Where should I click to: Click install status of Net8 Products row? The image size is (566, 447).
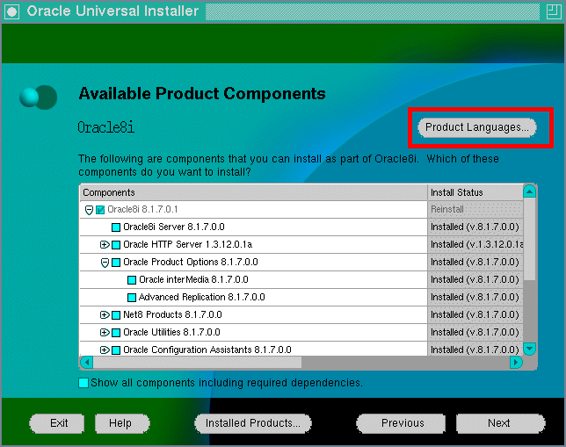click(475, 315)
